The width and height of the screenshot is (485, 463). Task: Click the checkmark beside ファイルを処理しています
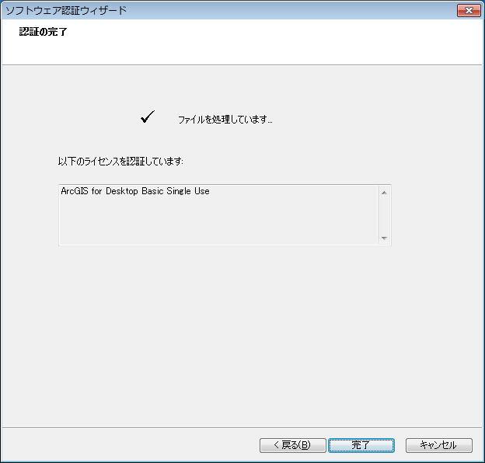[x=148, y=117]
